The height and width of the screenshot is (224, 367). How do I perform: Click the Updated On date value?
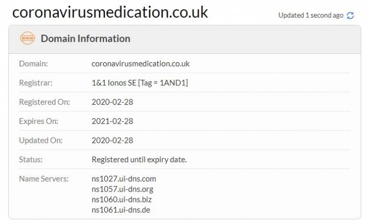pos(112,140)
